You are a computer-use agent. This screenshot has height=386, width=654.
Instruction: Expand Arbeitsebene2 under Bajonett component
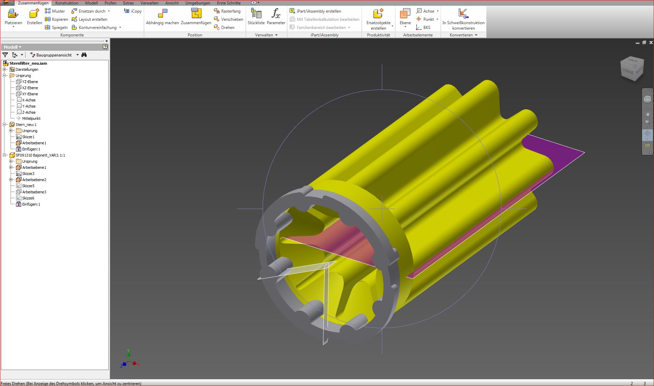[x=11, y=180]
